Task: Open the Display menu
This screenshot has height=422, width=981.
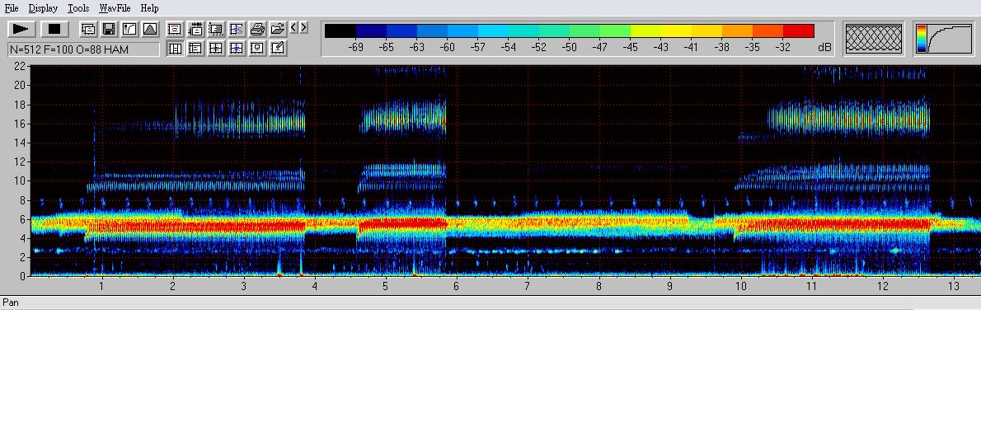Action: pos(43,7)
